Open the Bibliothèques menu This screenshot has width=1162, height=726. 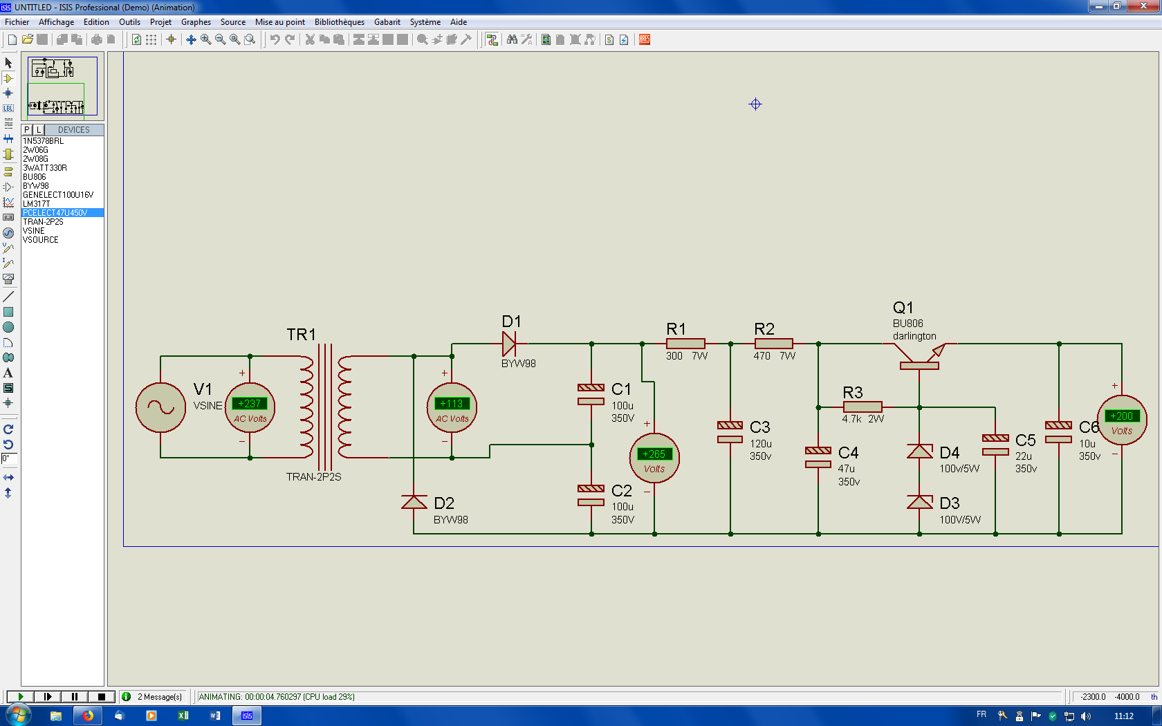tap(339, 22)
